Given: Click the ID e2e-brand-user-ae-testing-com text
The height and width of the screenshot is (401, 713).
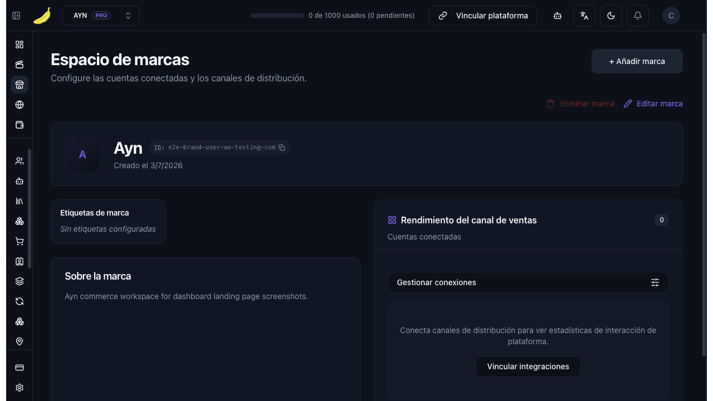Looking at the screenshot, I should 215,148.
